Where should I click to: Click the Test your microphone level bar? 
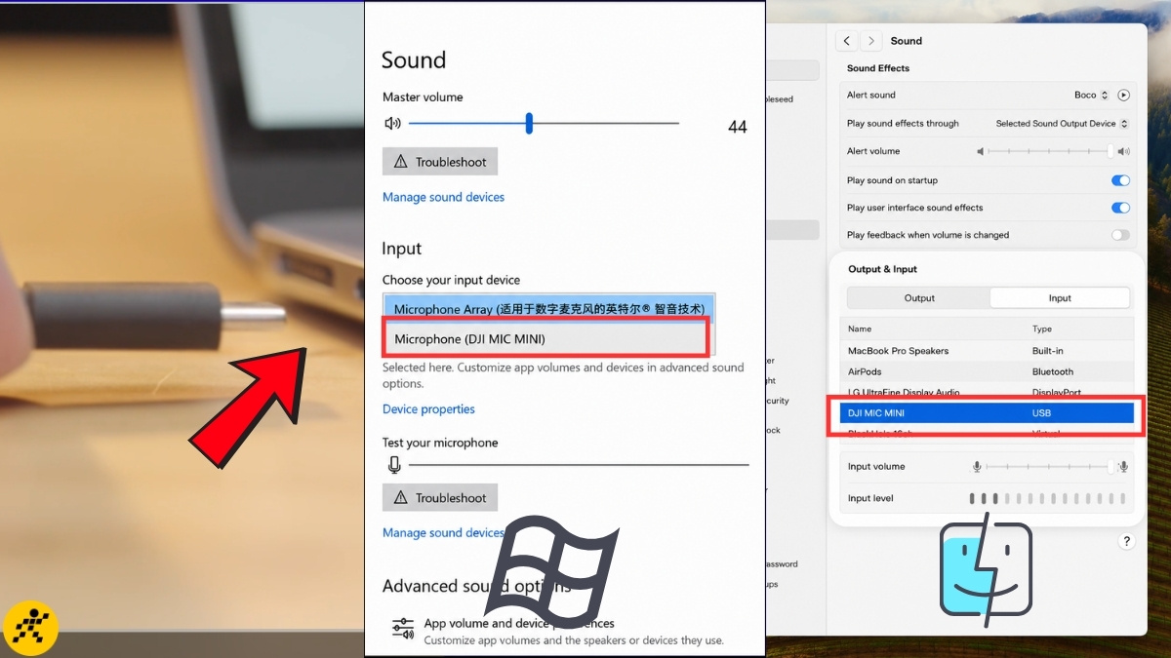click(x=579, y=465)
